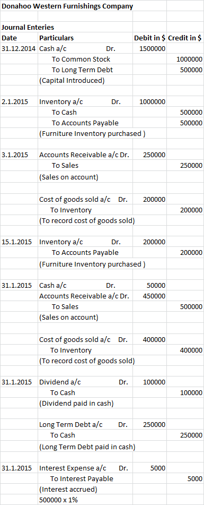Select the 'Particulars' column header
Image resolution: width=204 pixels, height=505 pixels.
pyautogui.click(x=57, y=38)
